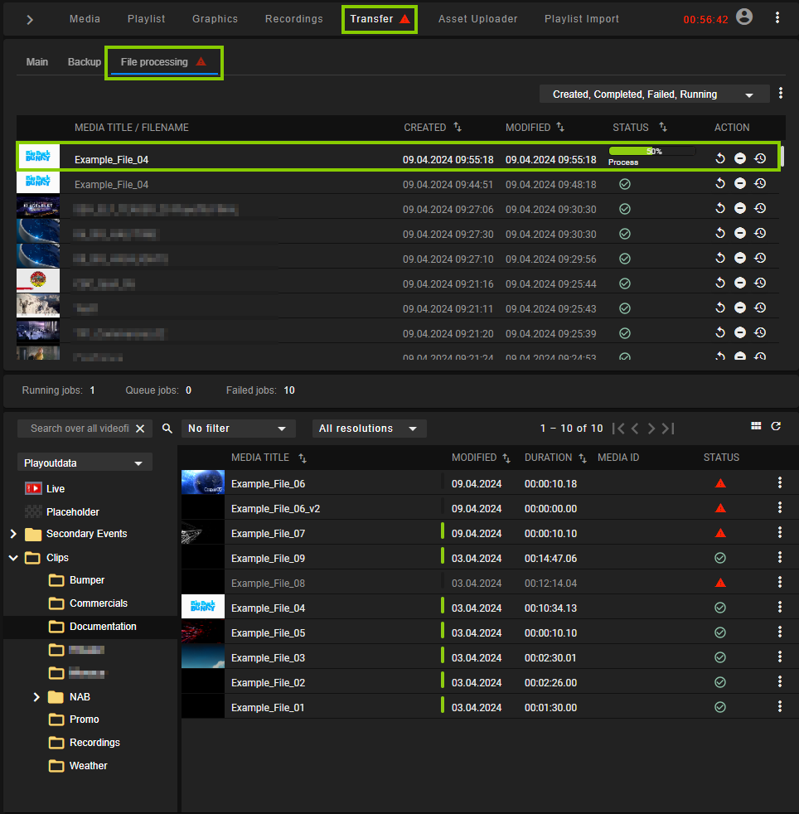
Task: Retry the running Example_File_04 transfer job
Action: click(720, 157)
